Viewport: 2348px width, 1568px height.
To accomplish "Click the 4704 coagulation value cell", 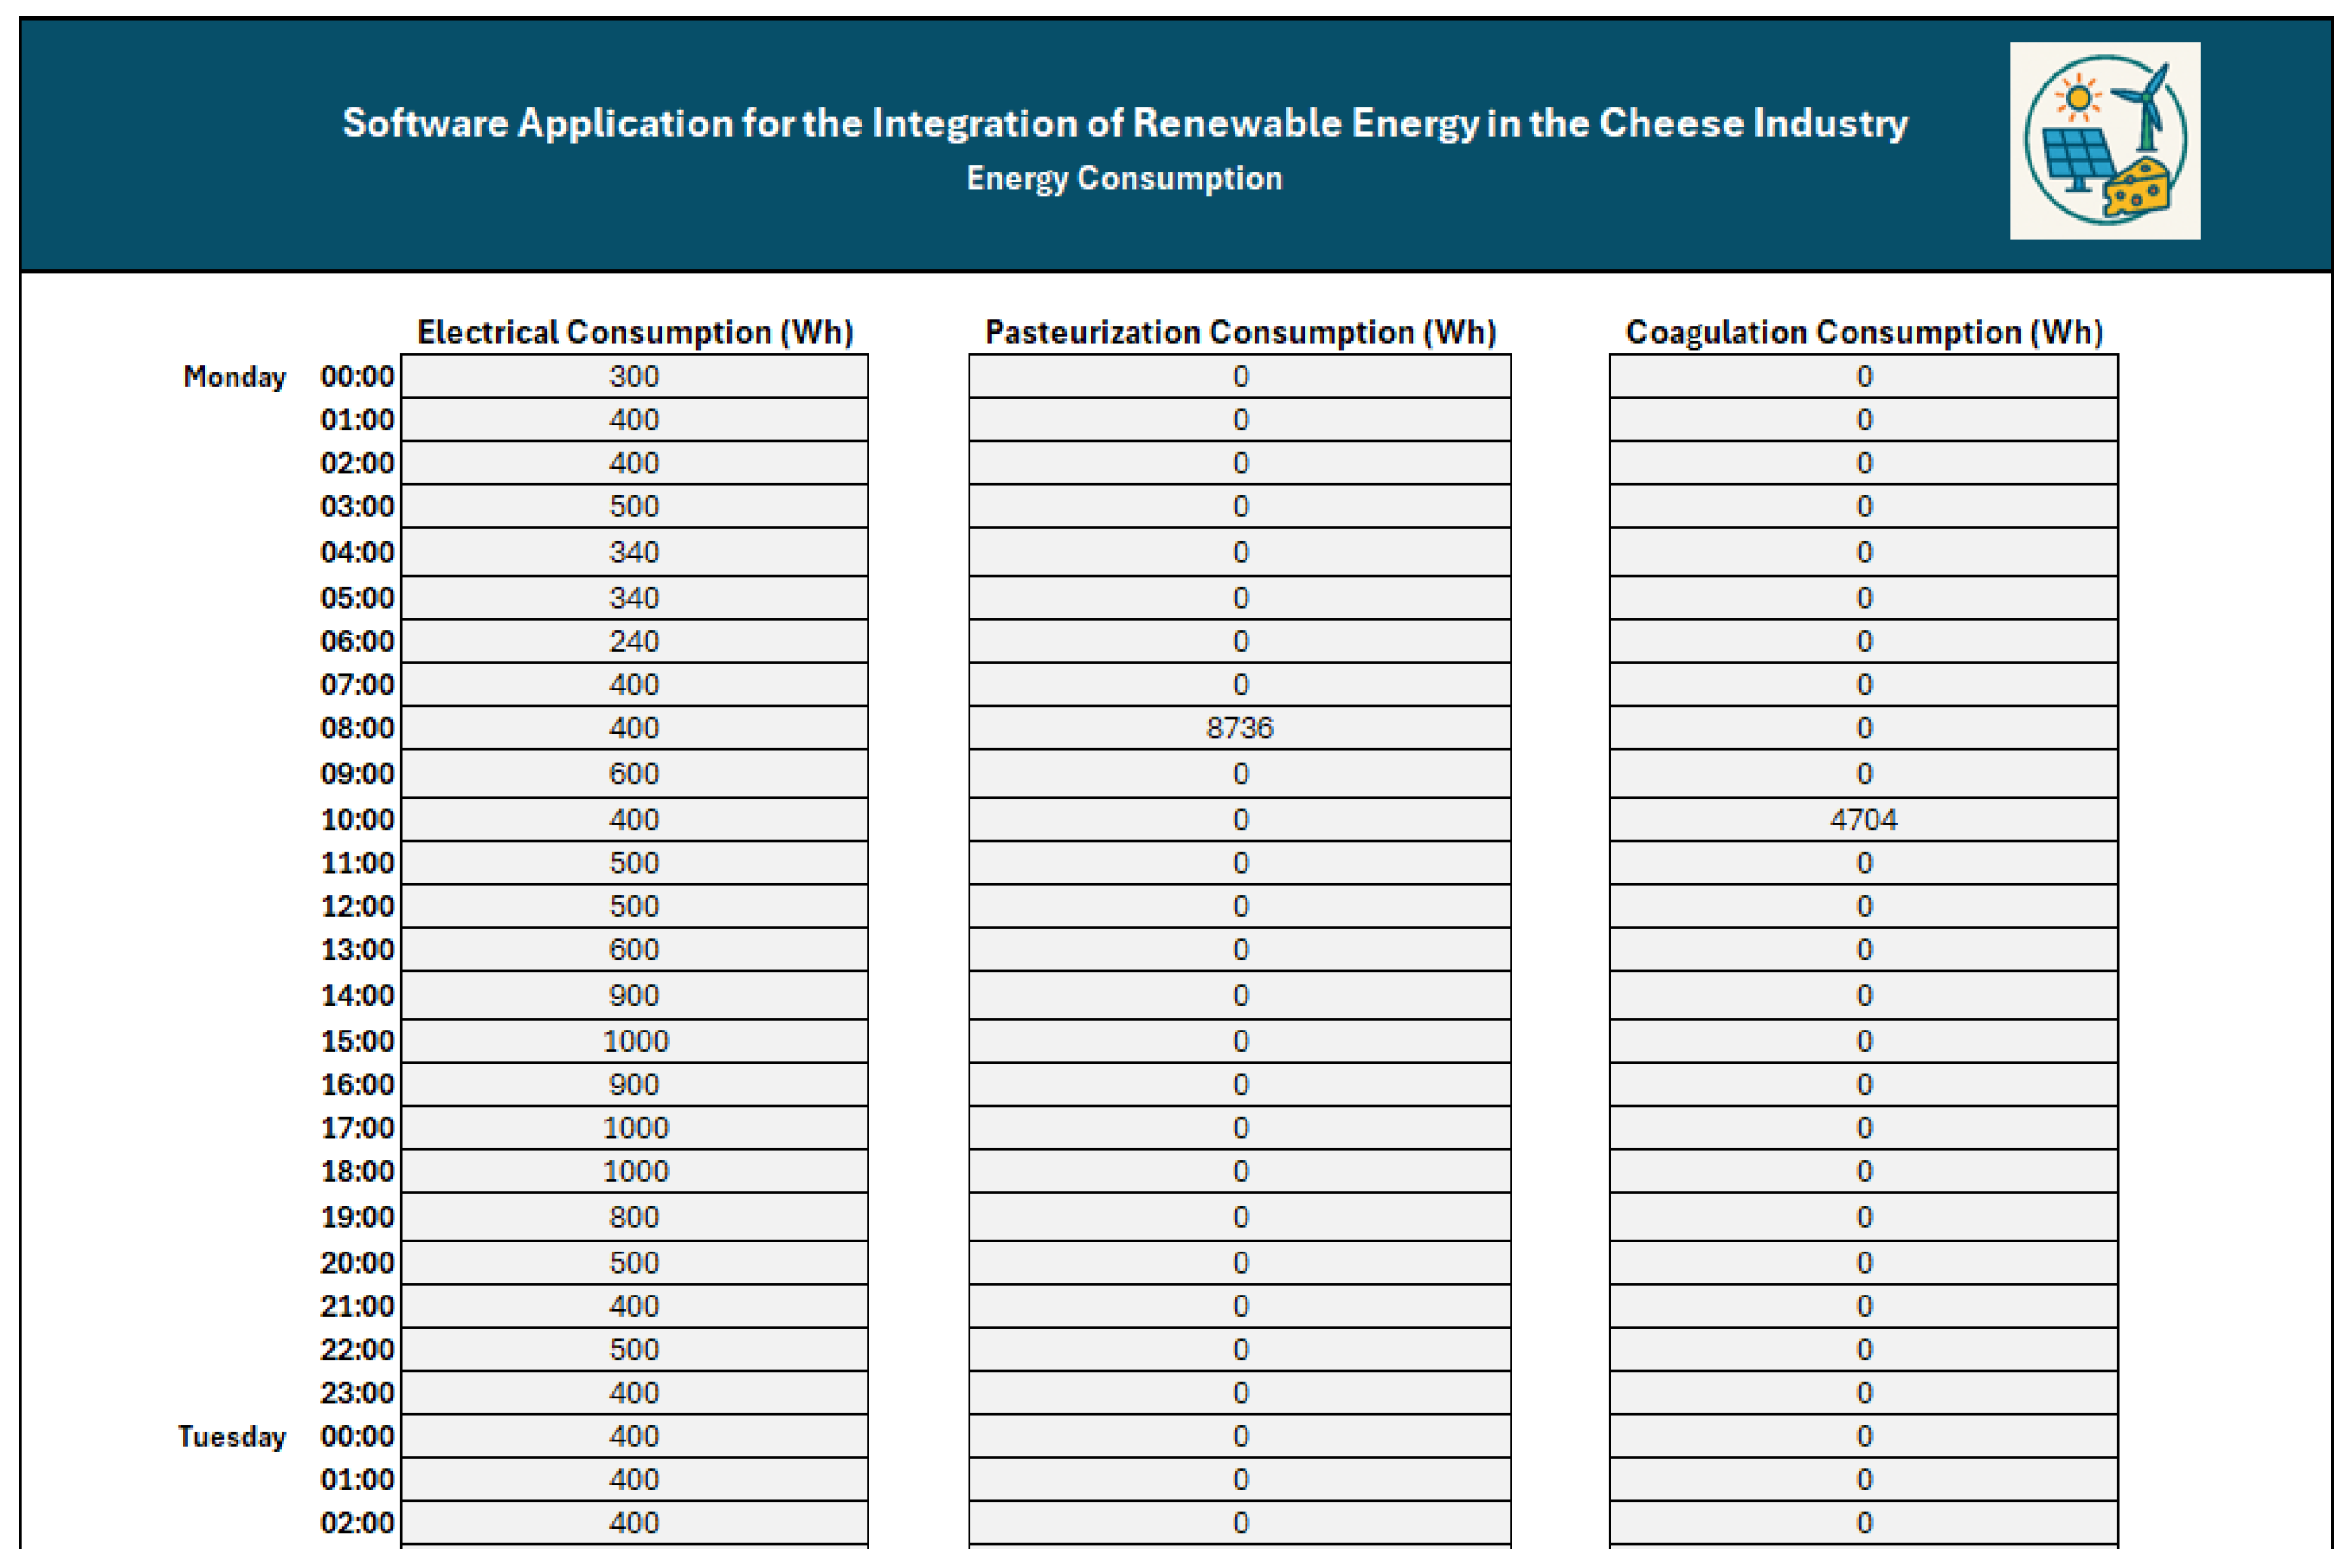I will [1863, 820].
